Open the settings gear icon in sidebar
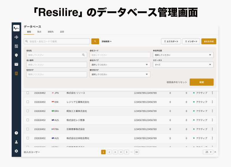This screenshot has width=231, height=167. pos(16,151)
